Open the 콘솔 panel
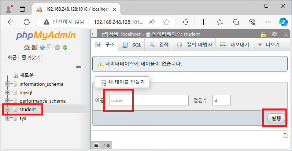292x151 pixels. coord(102,146)
